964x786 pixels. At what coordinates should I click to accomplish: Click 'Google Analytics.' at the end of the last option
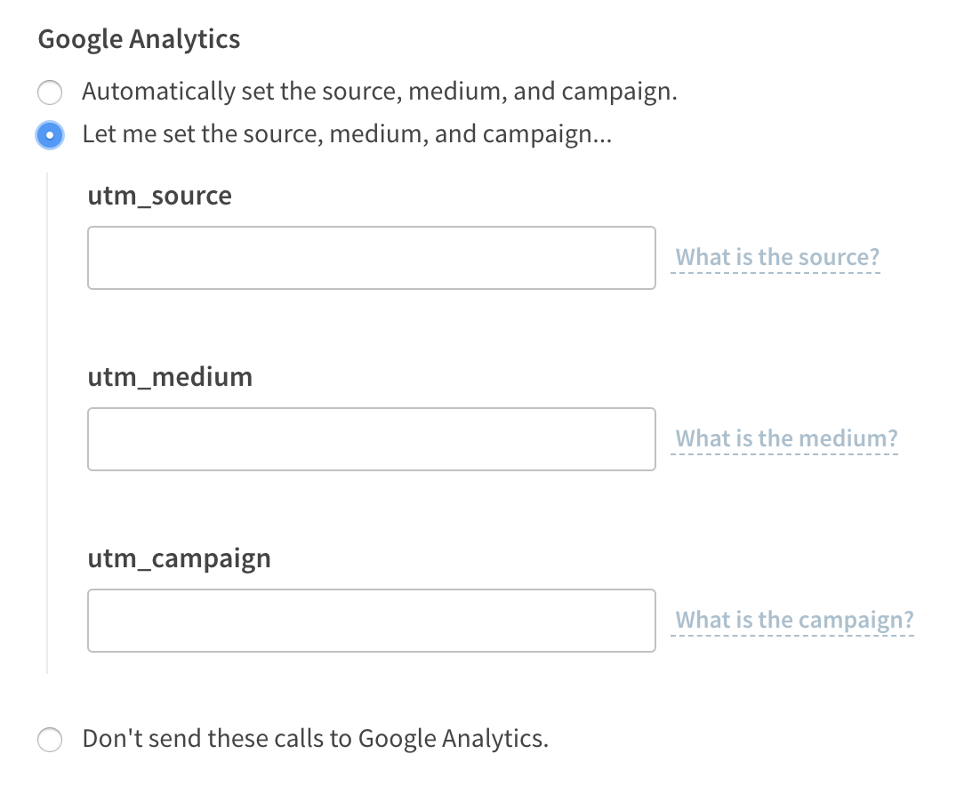click(x=453, y=739)
